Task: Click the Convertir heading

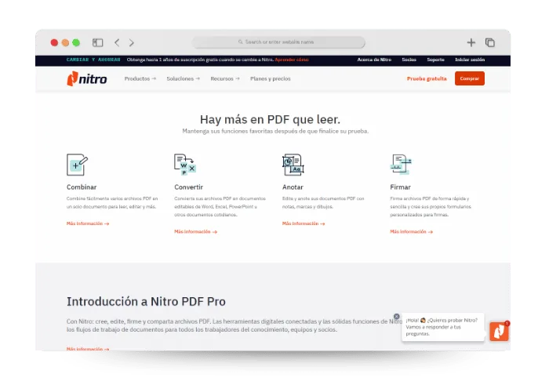Action: point(189,187)
